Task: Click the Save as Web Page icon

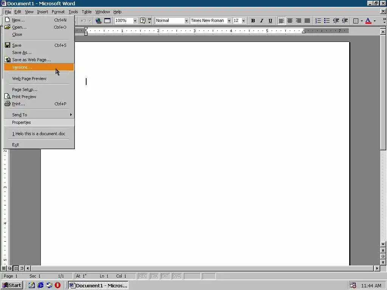Action: click(x=8, y=59)
